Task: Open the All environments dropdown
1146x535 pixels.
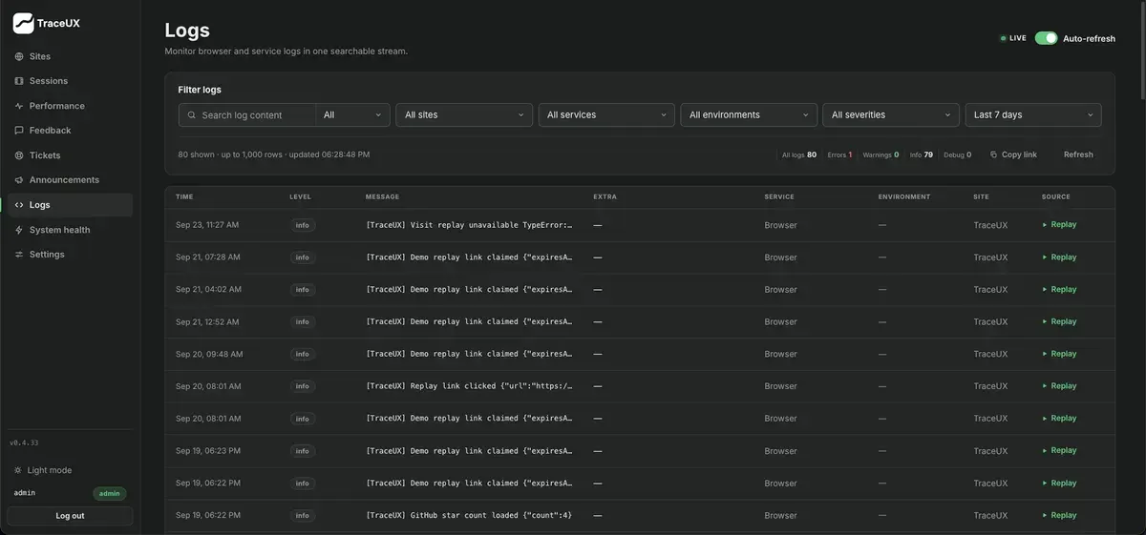Action: [x=749, y=115]
